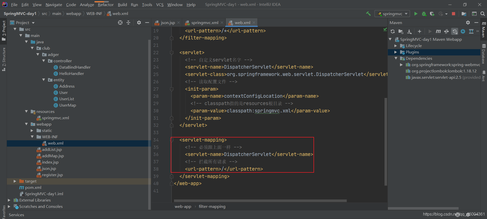487x219 pixels.
Task: Generate sources and update folders Maven icon
Action: point(401,31)
